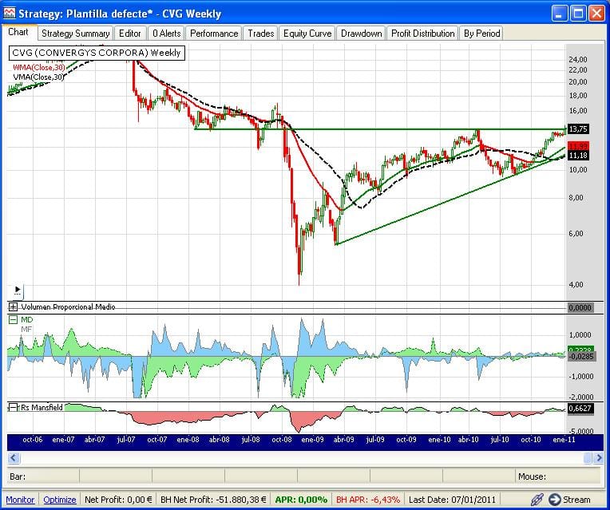Show the 0 Alerts tab
Image resolution: width=610 pixels, height=510 pixels.
pyautogui.click(x=166, y=34)
